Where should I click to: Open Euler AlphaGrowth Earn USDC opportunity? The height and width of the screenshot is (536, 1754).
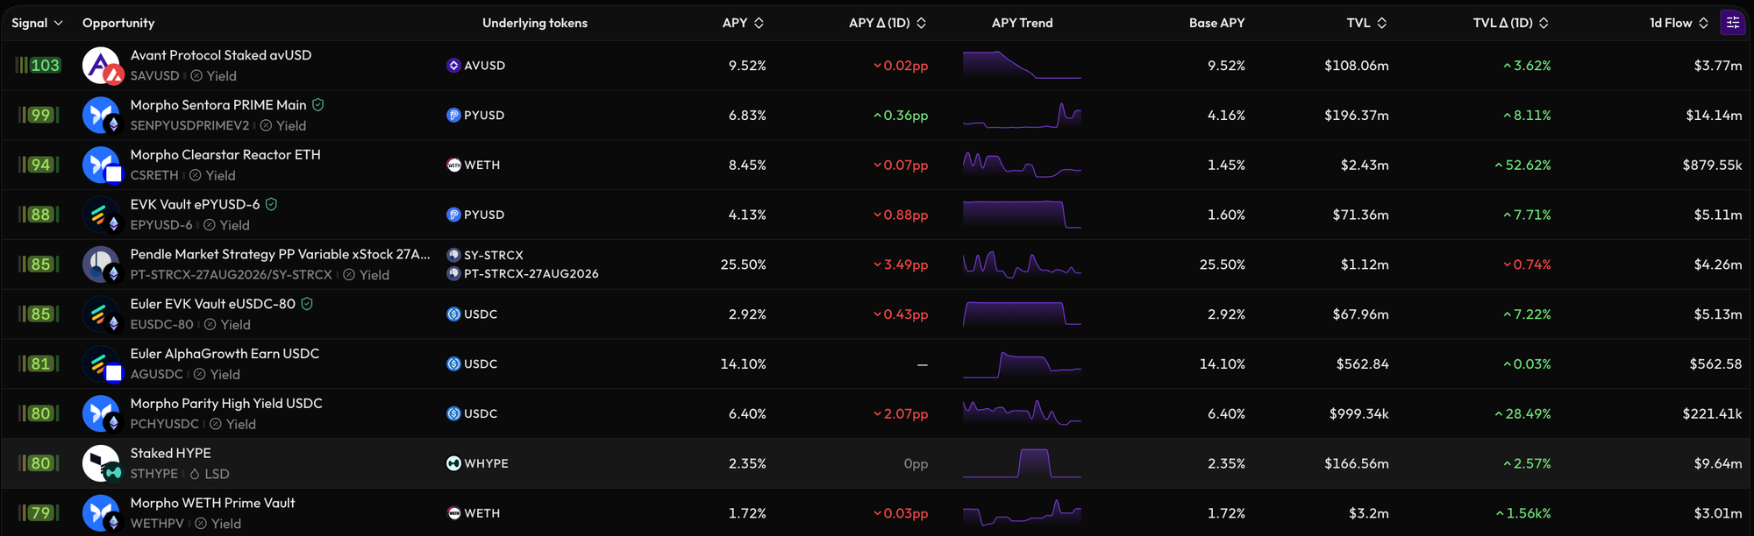coord(225,354)
